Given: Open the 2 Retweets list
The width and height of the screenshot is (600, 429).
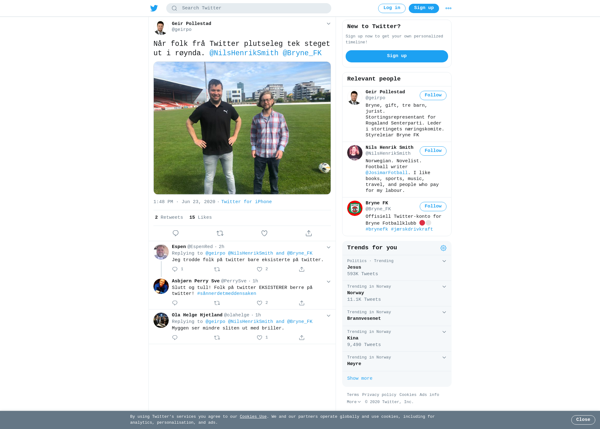Looking at the screenshot, I should 169,217.
